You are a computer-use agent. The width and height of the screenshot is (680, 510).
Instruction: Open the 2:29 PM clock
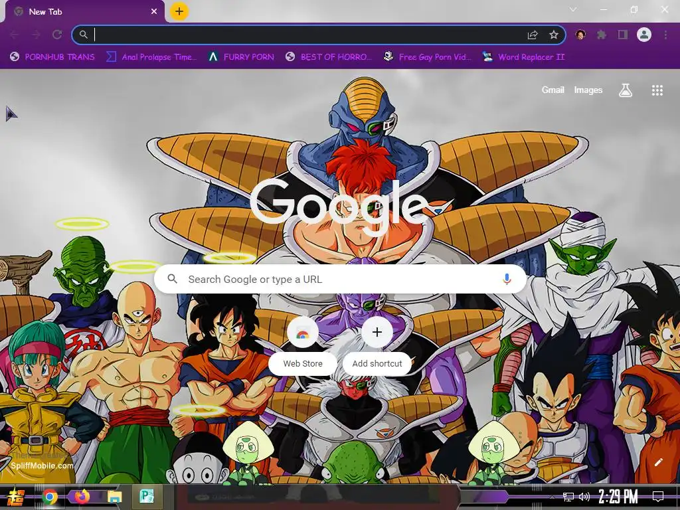tap(618, 497)
